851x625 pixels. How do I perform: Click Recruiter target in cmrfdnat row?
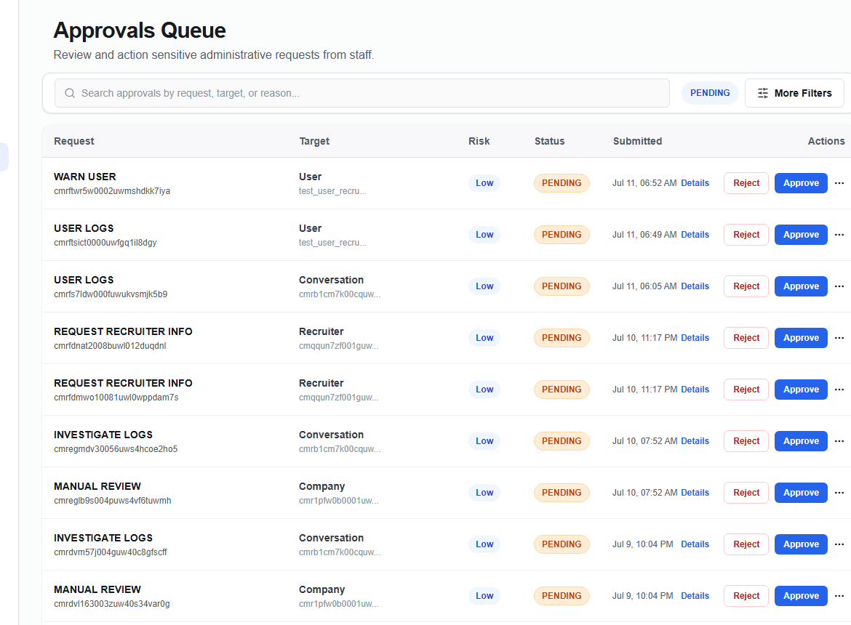[321, 331]
